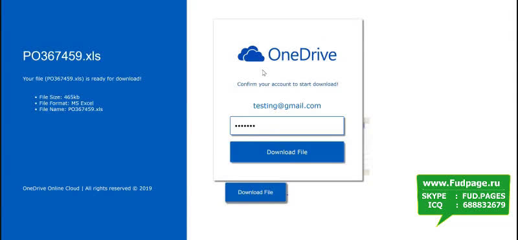Click the 'File Format: MS Excel' list entry
The image size is (518, 240).
tap(67, 103)
